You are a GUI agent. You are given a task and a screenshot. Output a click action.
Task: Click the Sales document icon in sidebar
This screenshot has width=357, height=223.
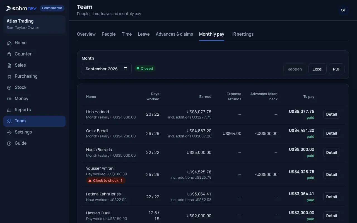[x=9, y=65]
